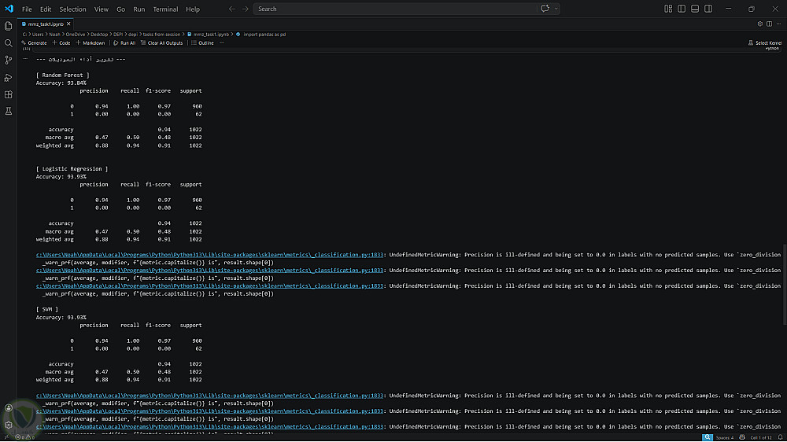Viewport: 787px width, 442px height.
Task: Expand the Desktop breadcrumb
Action: coord(99,35)
